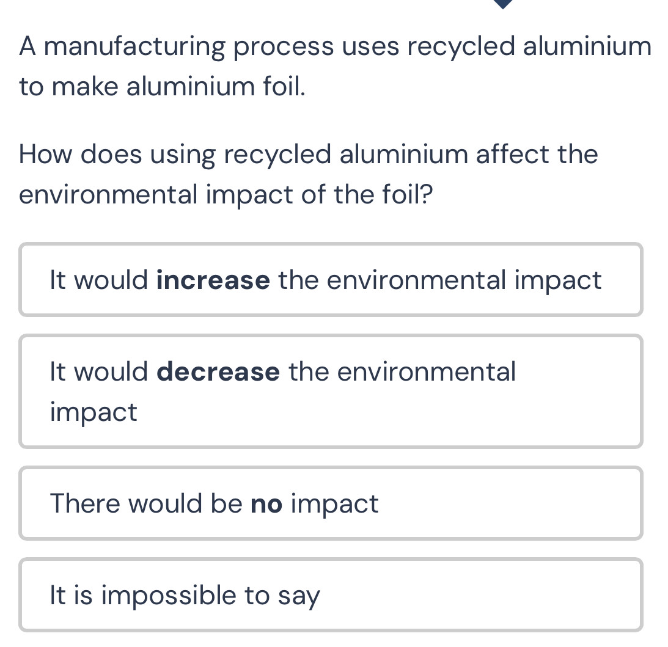Click 'environmental impact' in the increase option
This screenshot has width=668, height=647.
point(464,280)
